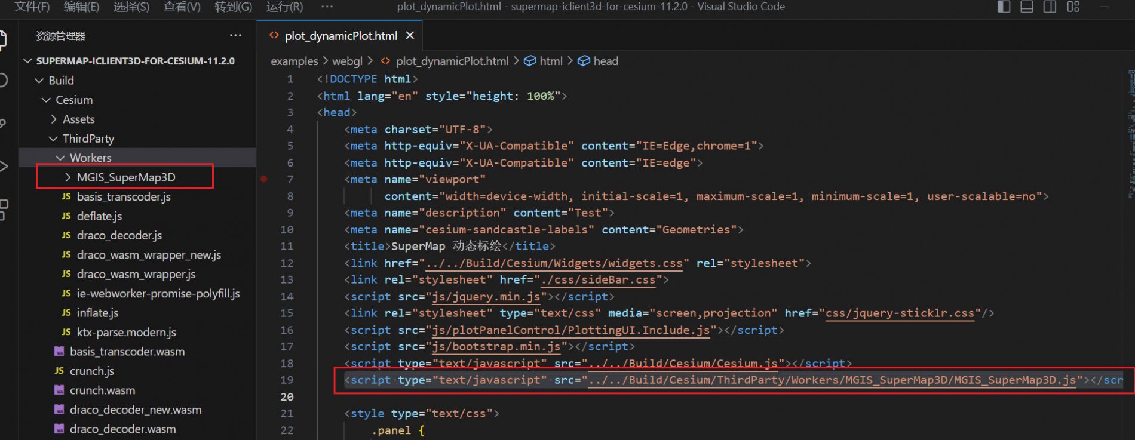This screenshot has width=1135, height=440.
Task: Open the 运行(R) menu
Action: 284,7
